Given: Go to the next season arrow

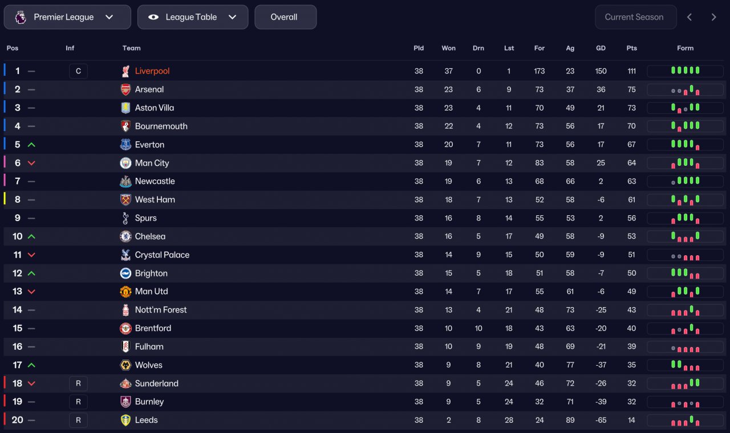Looking at the screenshot, I should pos(713,17).
